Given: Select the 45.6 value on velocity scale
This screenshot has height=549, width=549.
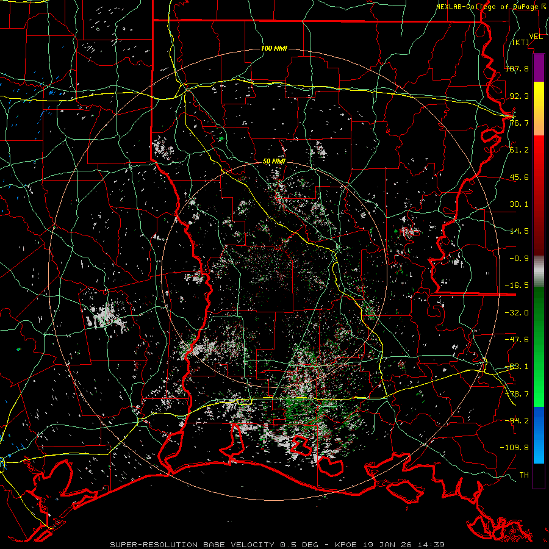Looking at the screenshot, I should 519,177.
